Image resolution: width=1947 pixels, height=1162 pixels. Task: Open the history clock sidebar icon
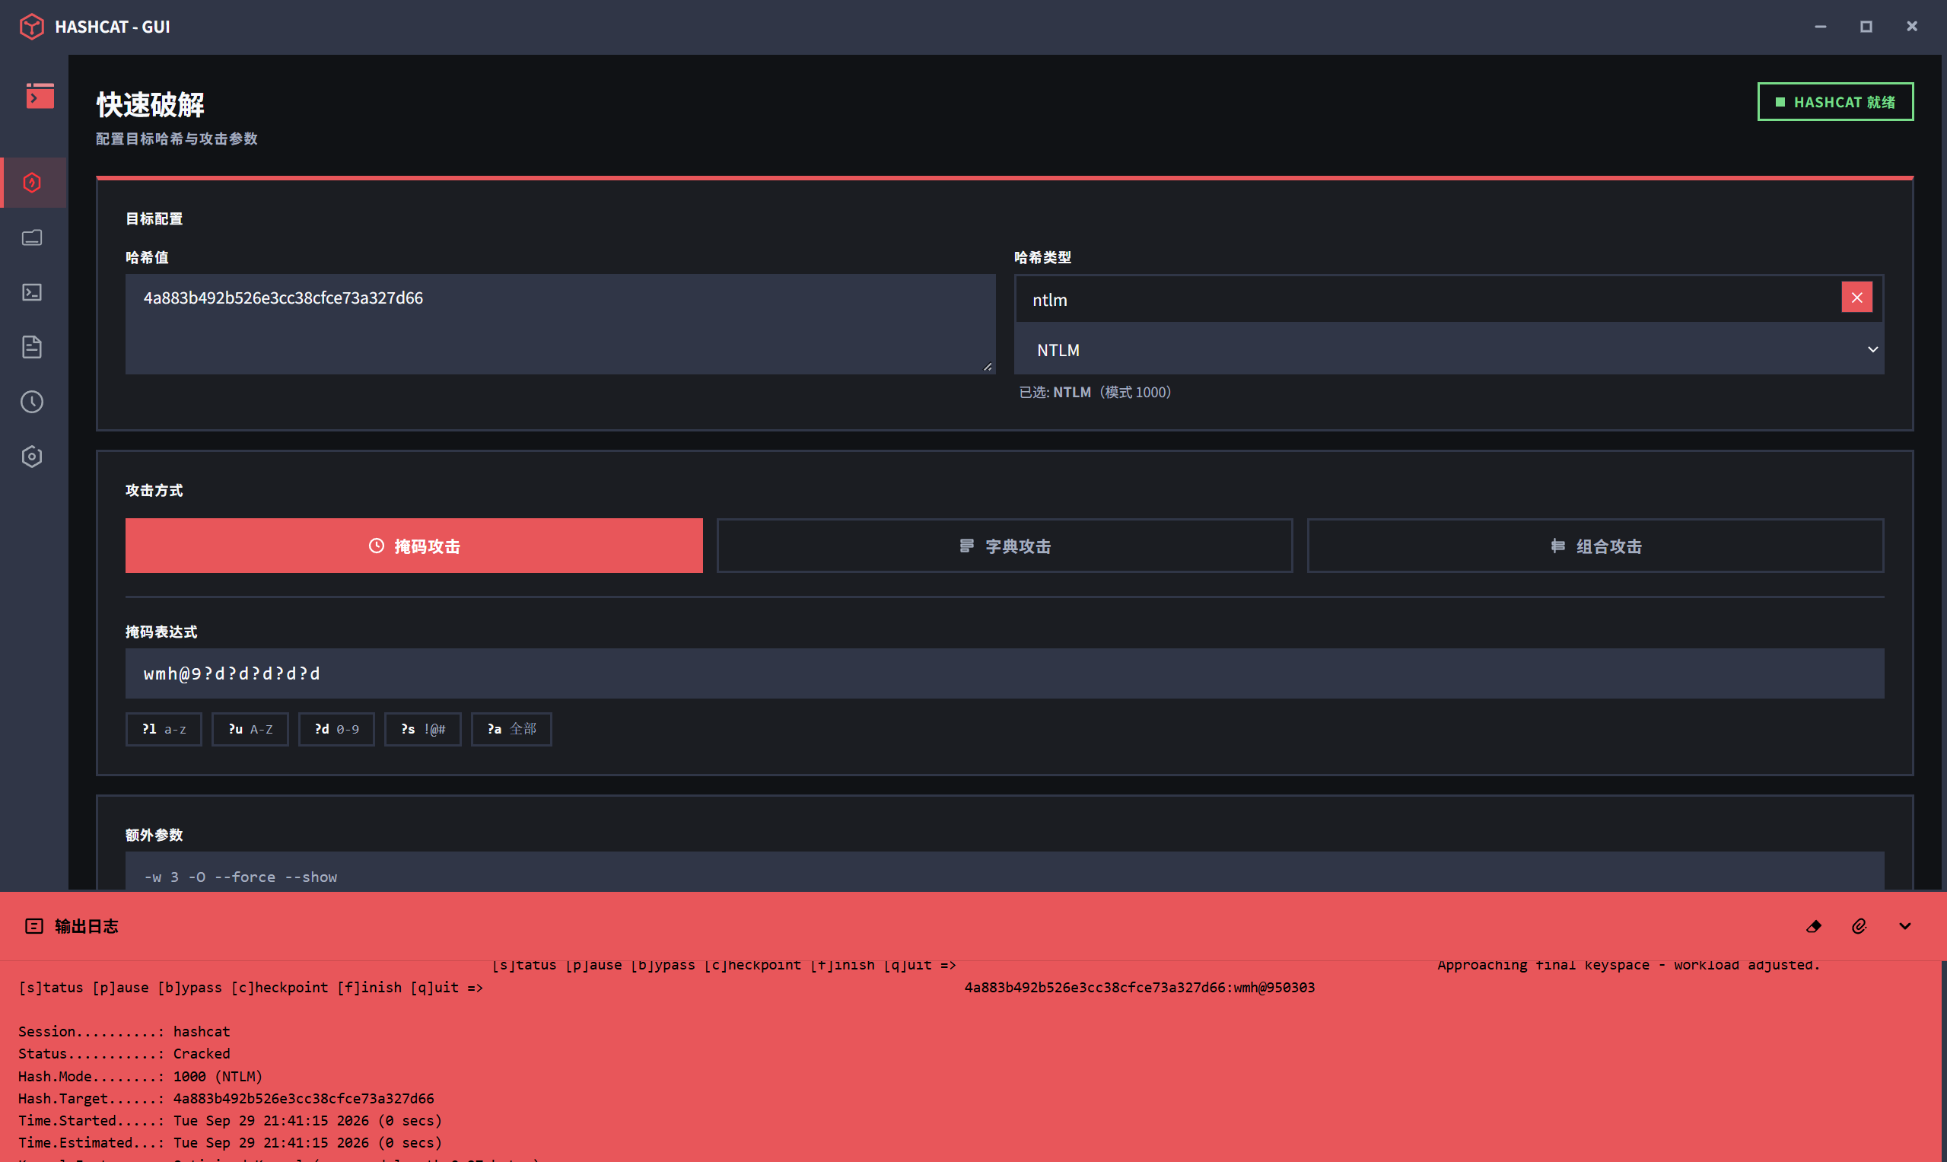[x=32, y=402]
